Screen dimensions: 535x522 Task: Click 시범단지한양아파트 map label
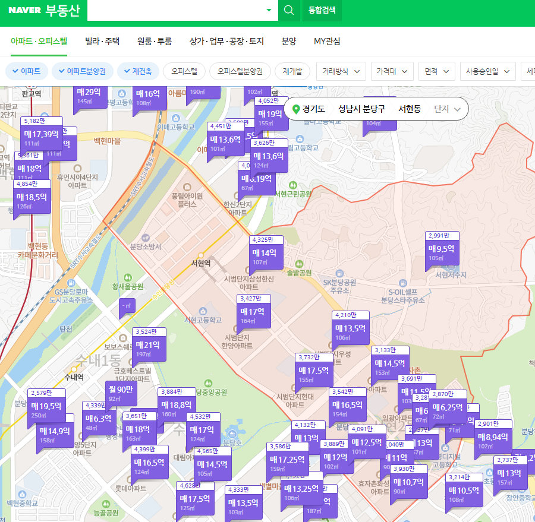(x=237, y=341)
